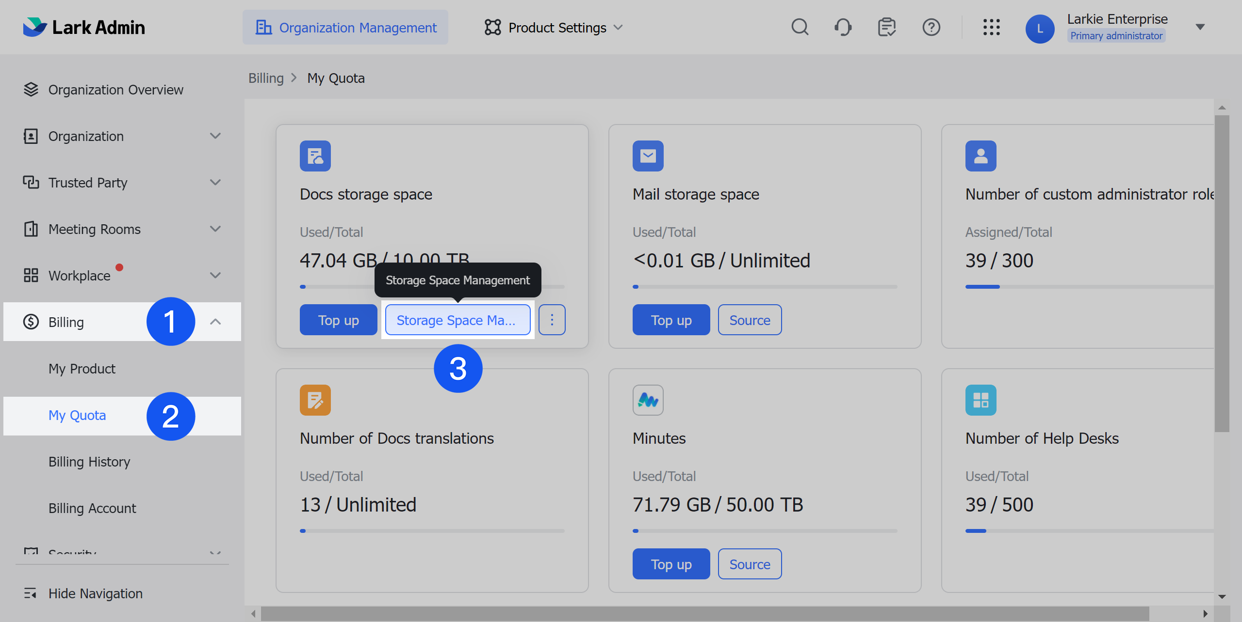Viewport: 1242px width, 622px height.
Task: Open the search magnifier icon
Action: [x=800, y=27]
